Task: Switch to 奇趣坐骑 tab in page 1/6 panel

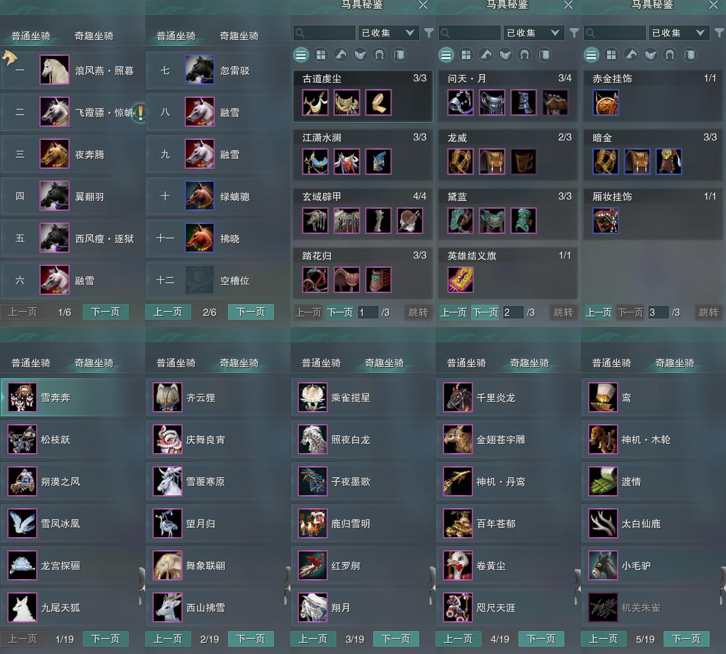Action: click(94, 36)
